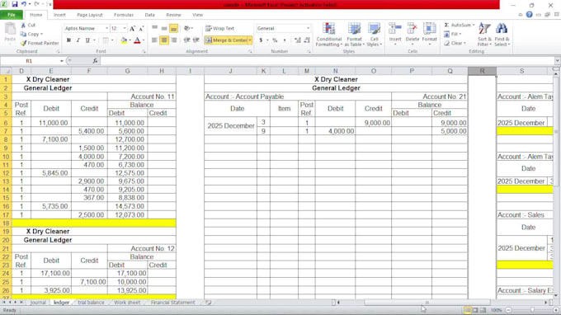Image resolution: width=561 pixels, height=315 pixels.
Task: Open the General number format dropdown
Action: (x=308, y=28)
